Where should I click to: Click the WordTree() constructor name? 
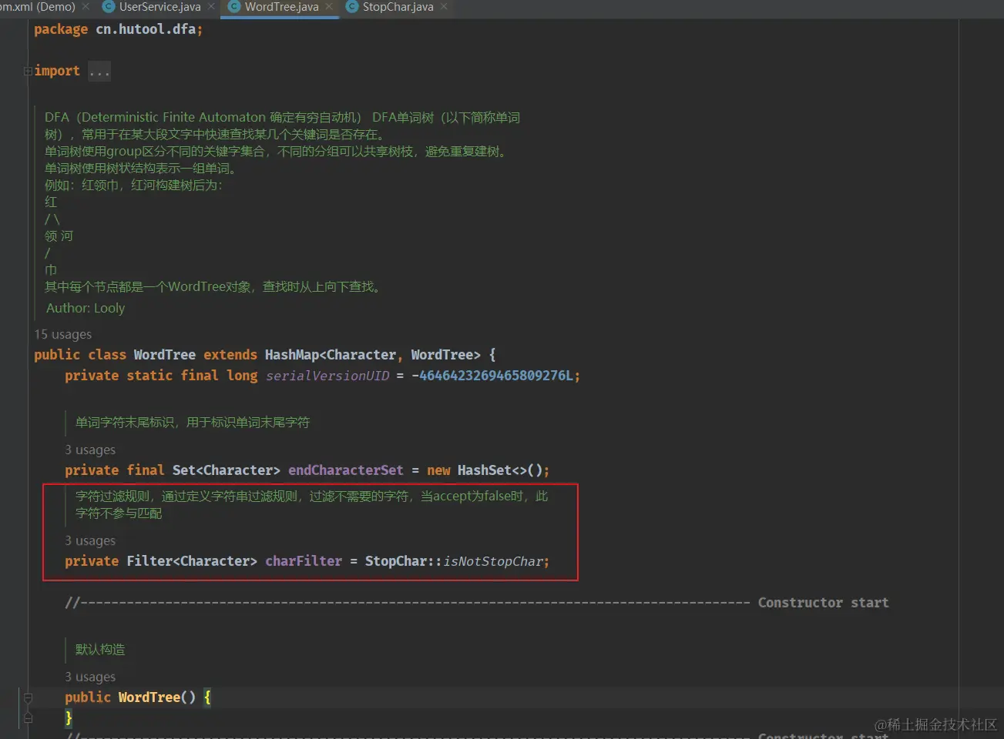(x=149, y=697)
